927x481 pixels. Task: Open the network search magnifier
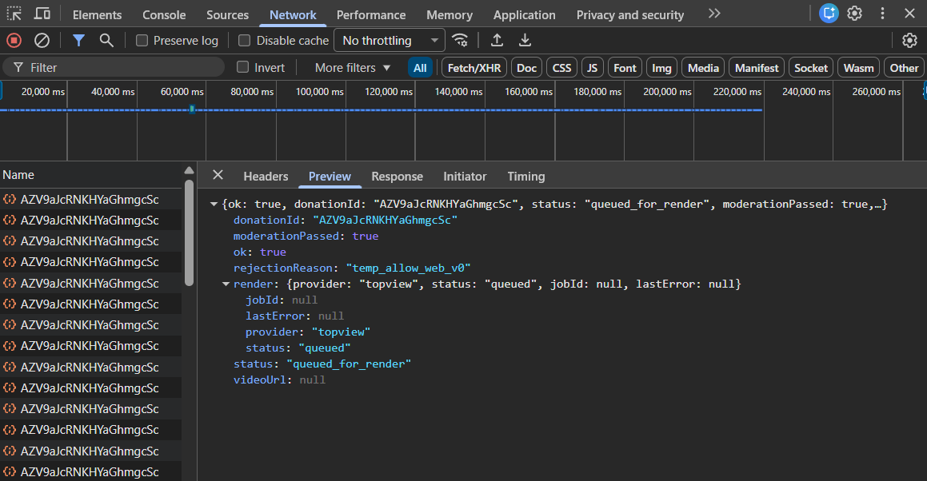point(106,41)
